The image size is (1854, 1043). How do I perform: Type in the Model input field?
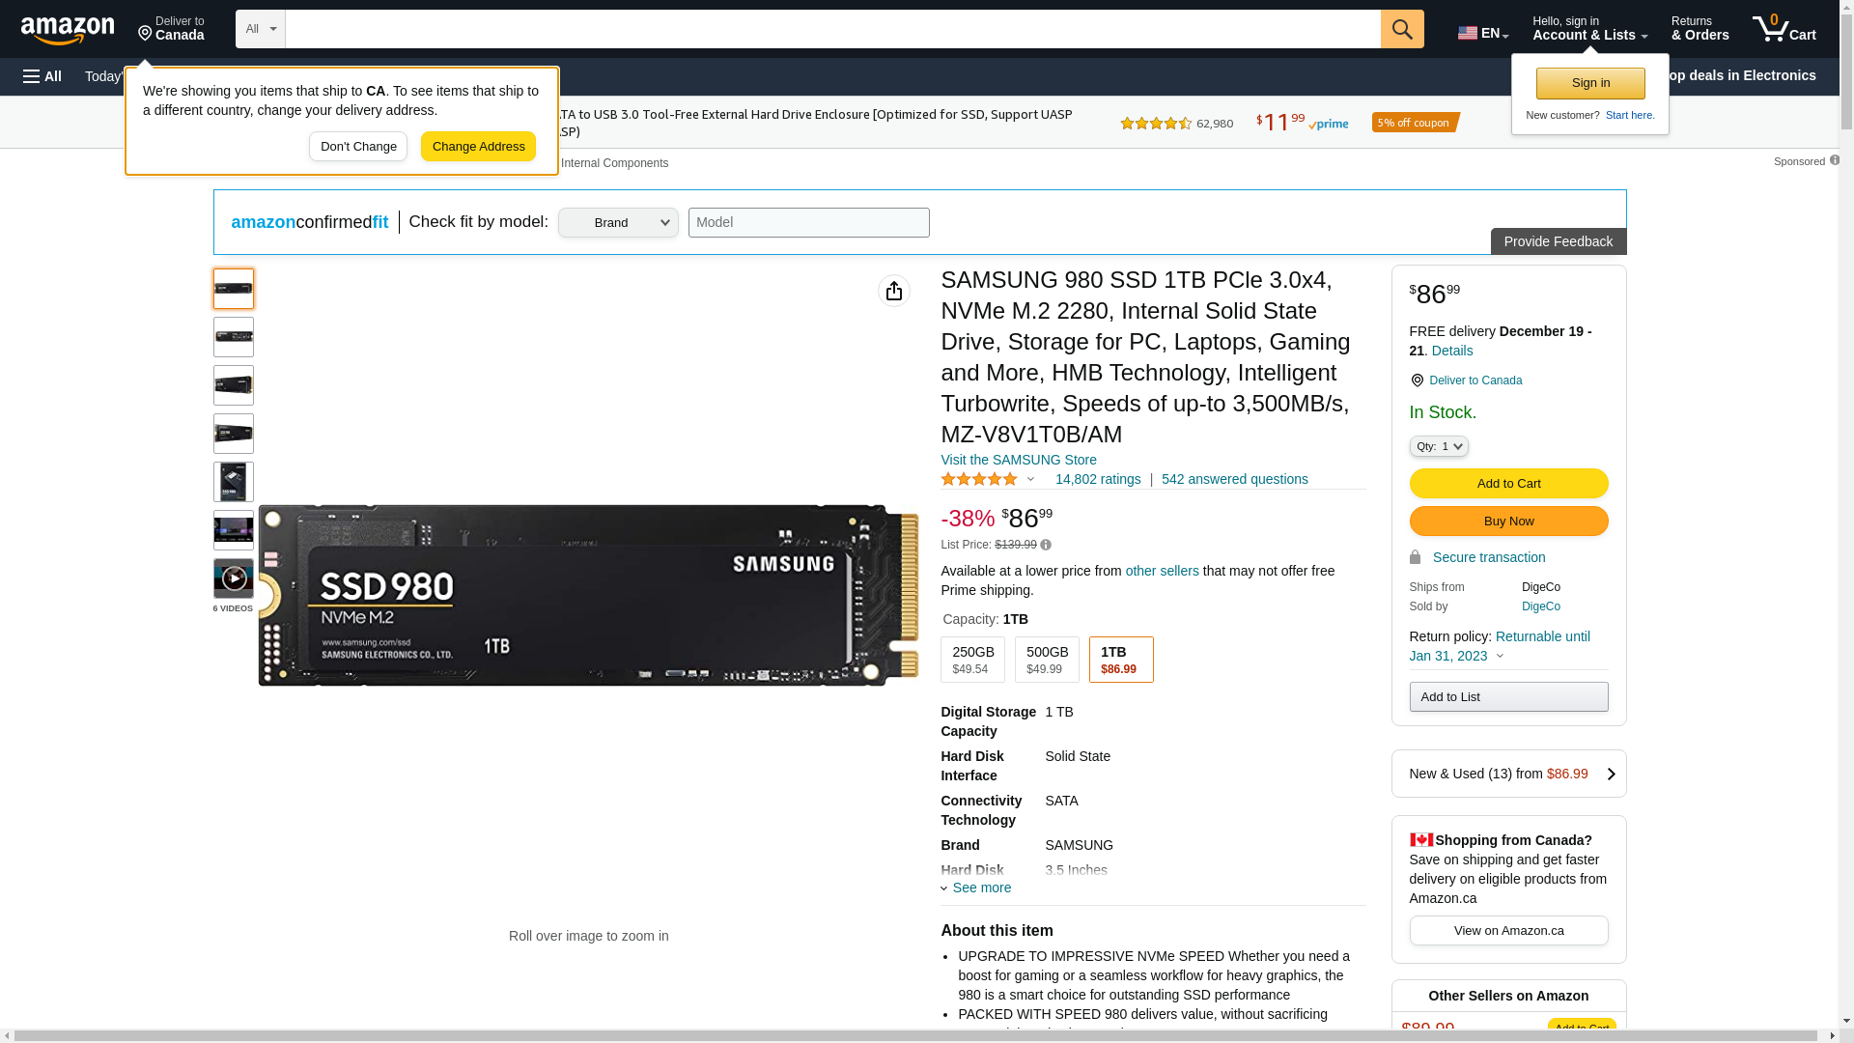pos(808,223)
